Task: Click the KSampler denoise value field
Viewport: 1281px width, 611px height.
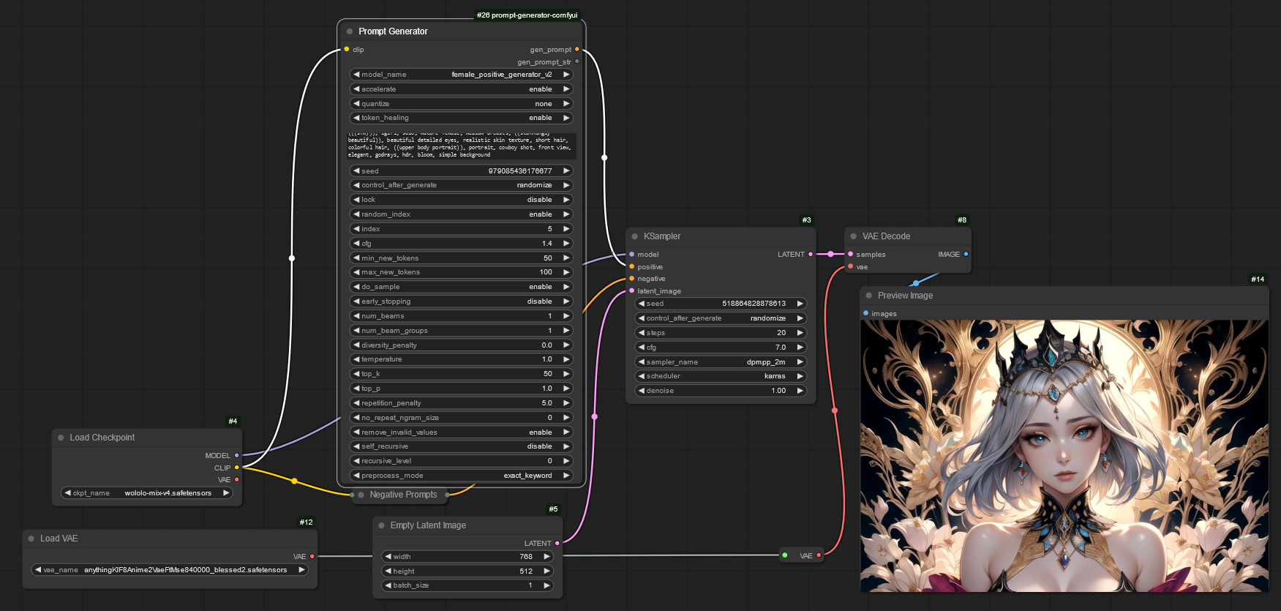Action: click(721, 391)
